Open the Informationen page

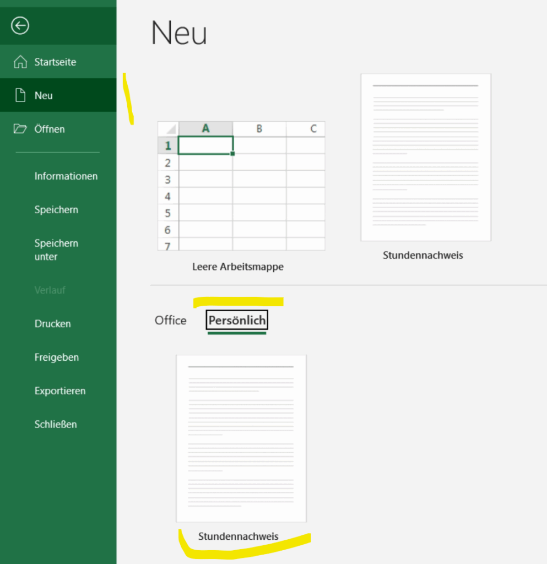click(x=66, y=176)
